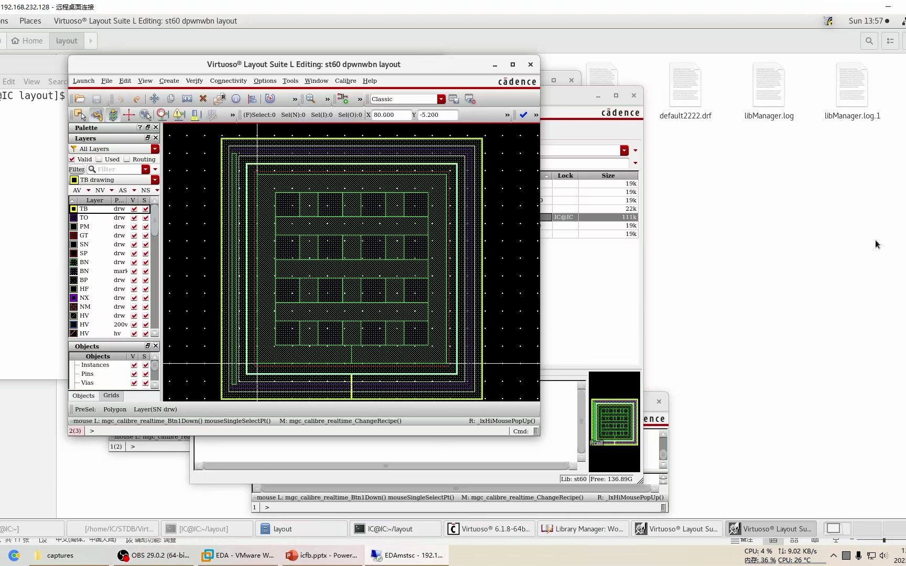Click the Zoom magnifier icon in Virtuoso toolbar

coord(311,99)
